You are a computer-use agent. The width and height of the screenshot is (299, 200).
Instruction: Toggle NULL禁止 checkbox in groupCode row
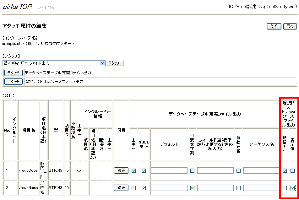(144, 170)
